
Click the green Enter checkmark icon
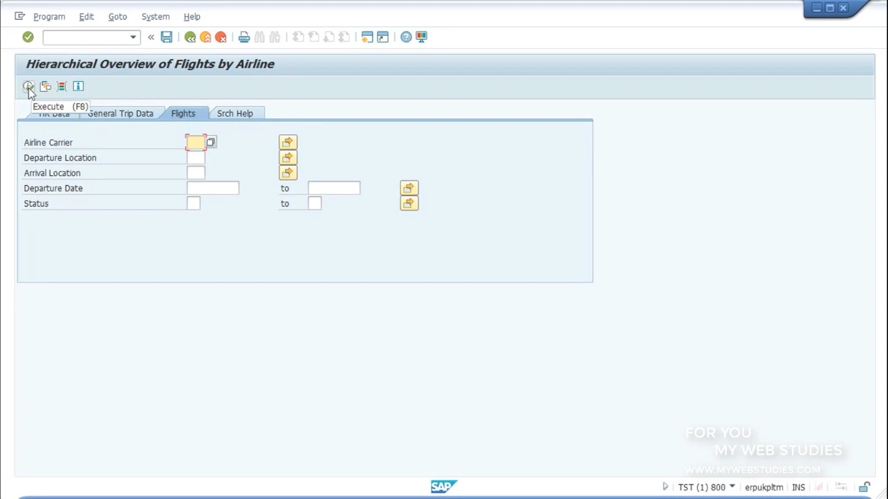point(28,37)
